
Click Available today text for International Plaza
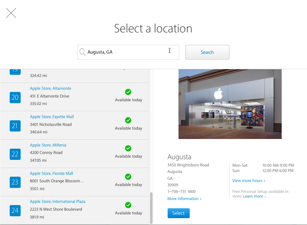pyautogui.click(x=128, y=213)
